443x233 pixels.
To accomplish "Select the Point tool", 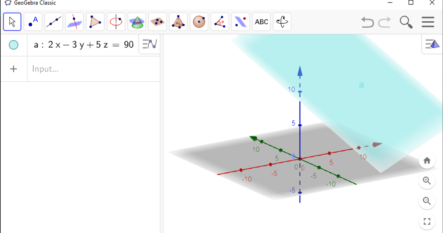I will [32, 22].
